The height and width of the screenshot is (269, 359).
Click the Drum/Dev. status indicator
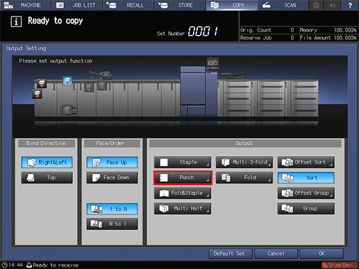[340, 265]
